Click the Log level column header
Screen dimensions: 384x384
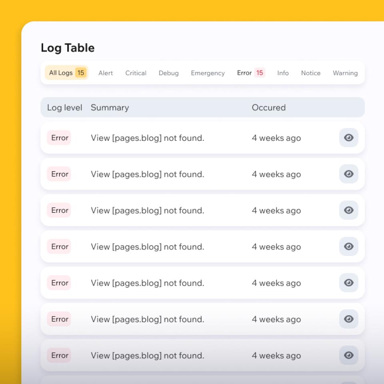(x=64, y=108)
